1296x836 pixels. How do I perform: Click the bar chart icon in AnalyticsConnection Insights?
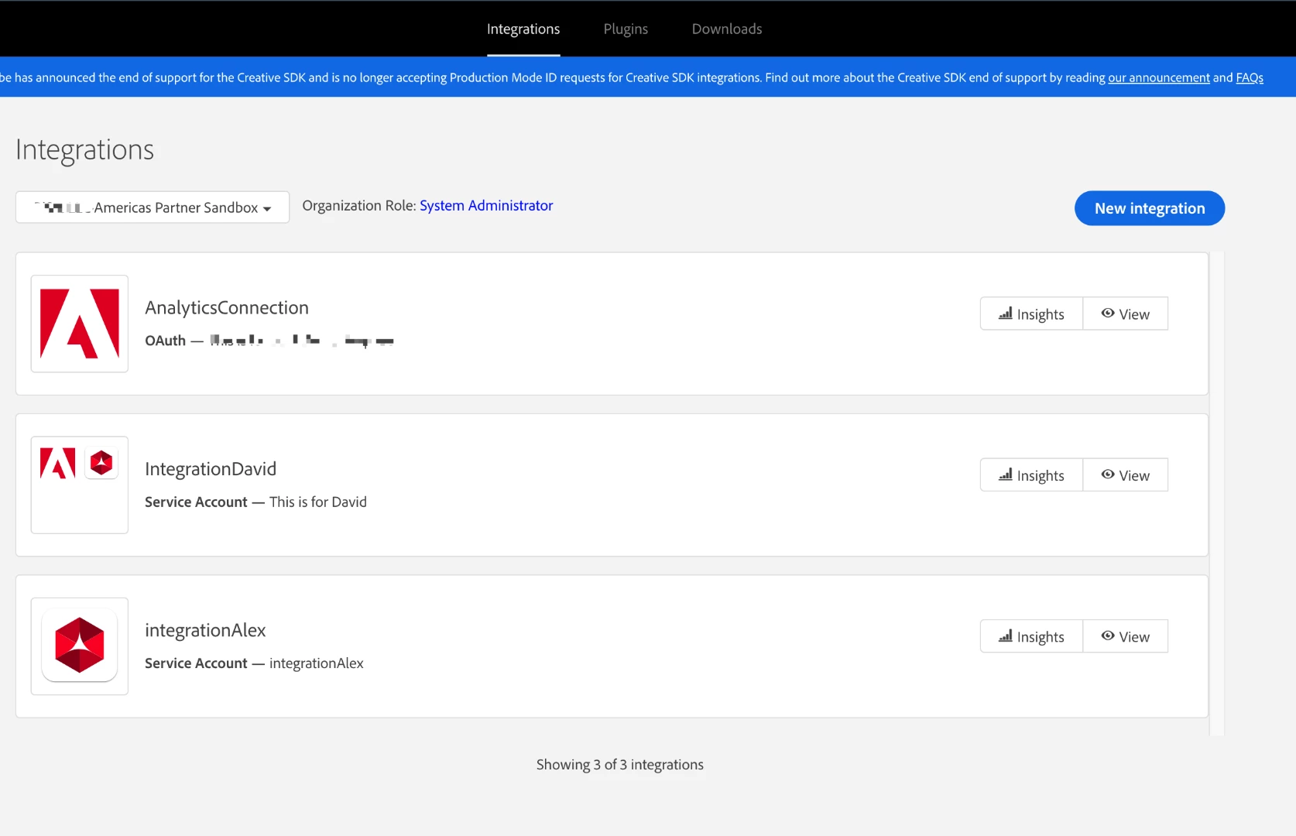click(1005, 313)
